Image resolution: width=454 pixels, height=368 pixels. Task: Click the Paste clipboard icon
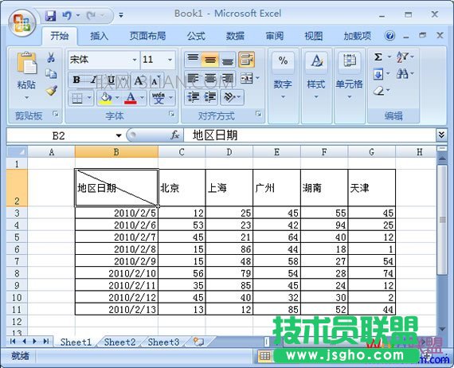tap(26, 63)
